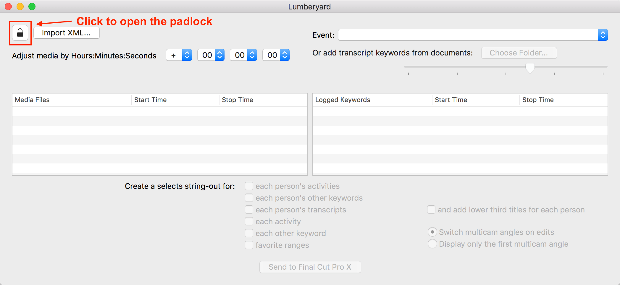This screenshot has width=620, height=285.
Task: Open the hours 00 popup
Action: (x=211, y=55)
